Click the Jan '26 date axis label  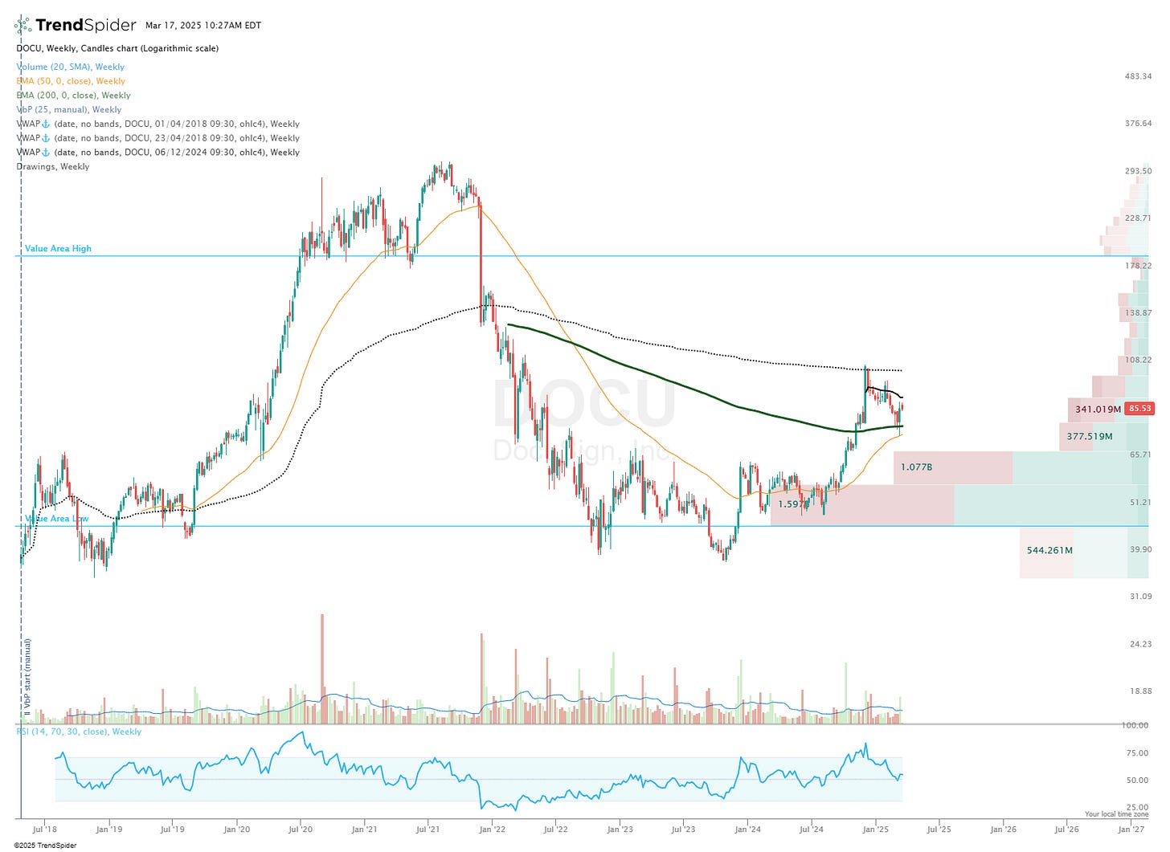tap(1003, 830)
